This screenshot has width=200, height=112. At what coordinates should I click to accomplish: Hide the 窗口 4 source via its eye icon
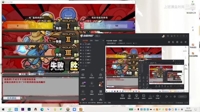click(81, 47)
